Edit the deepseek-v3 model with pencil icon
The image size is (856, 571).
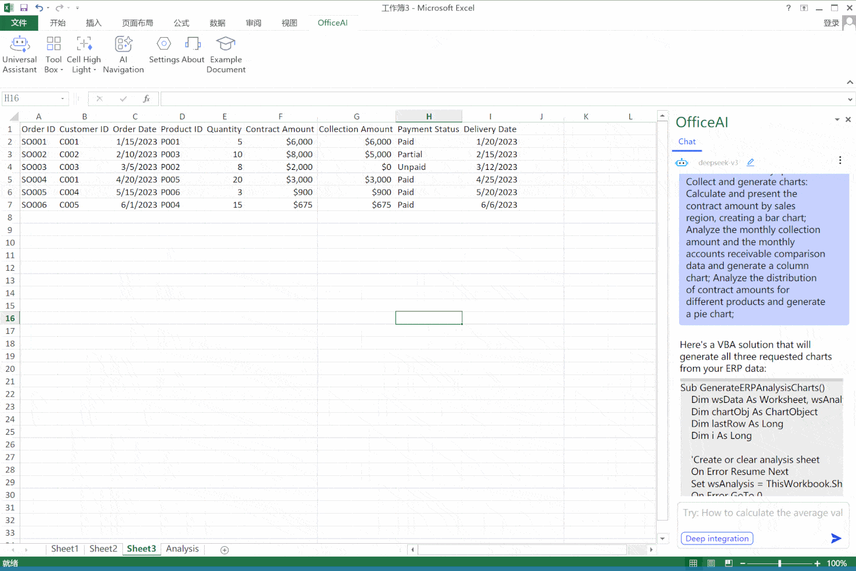click(x=750, y=162)
